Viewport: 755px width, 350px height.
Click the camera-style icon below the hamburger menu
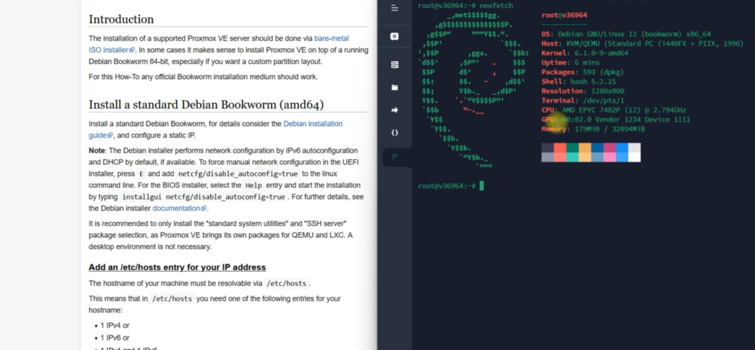click(394, 36)
